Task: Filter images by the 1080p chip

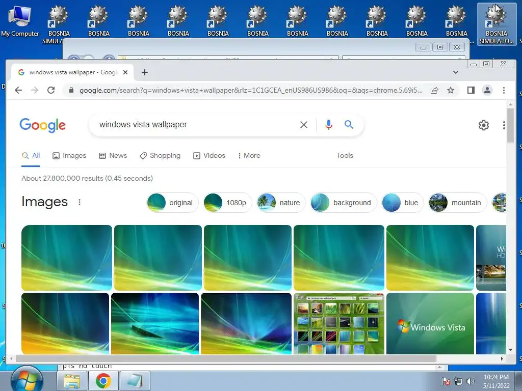Action: [x=228, y=203]
